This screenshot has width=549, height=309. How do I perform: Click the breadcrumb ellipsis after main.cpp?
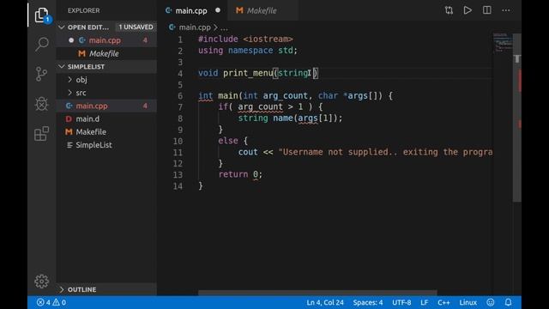click(224, 27)
